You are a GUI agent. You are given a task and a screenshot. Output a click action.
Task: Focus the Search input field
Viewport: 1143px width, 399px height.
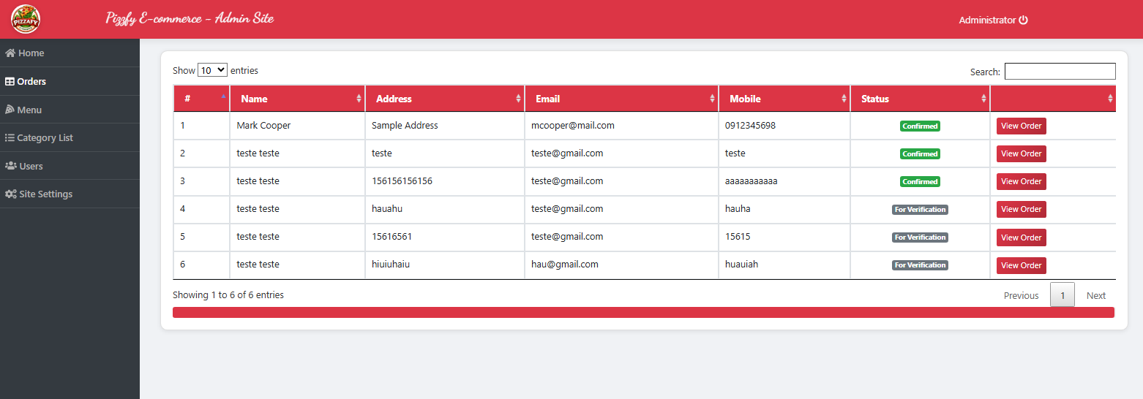point(1060,71)
